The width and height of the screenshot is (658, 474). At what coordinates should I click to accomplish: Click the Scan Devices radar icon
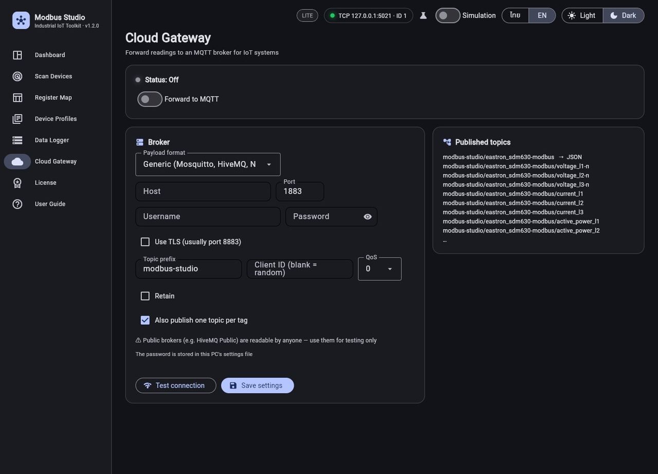pos(17,76)
